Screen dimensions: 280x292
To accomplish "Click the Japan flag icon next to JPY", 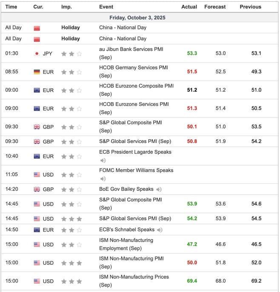I will coord(37,54).
